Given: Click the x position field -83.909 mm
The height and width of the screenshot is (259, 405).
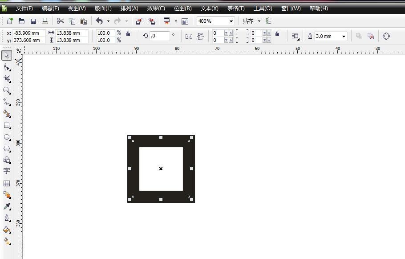Looking at the screenshot, I should pos(28,33).
